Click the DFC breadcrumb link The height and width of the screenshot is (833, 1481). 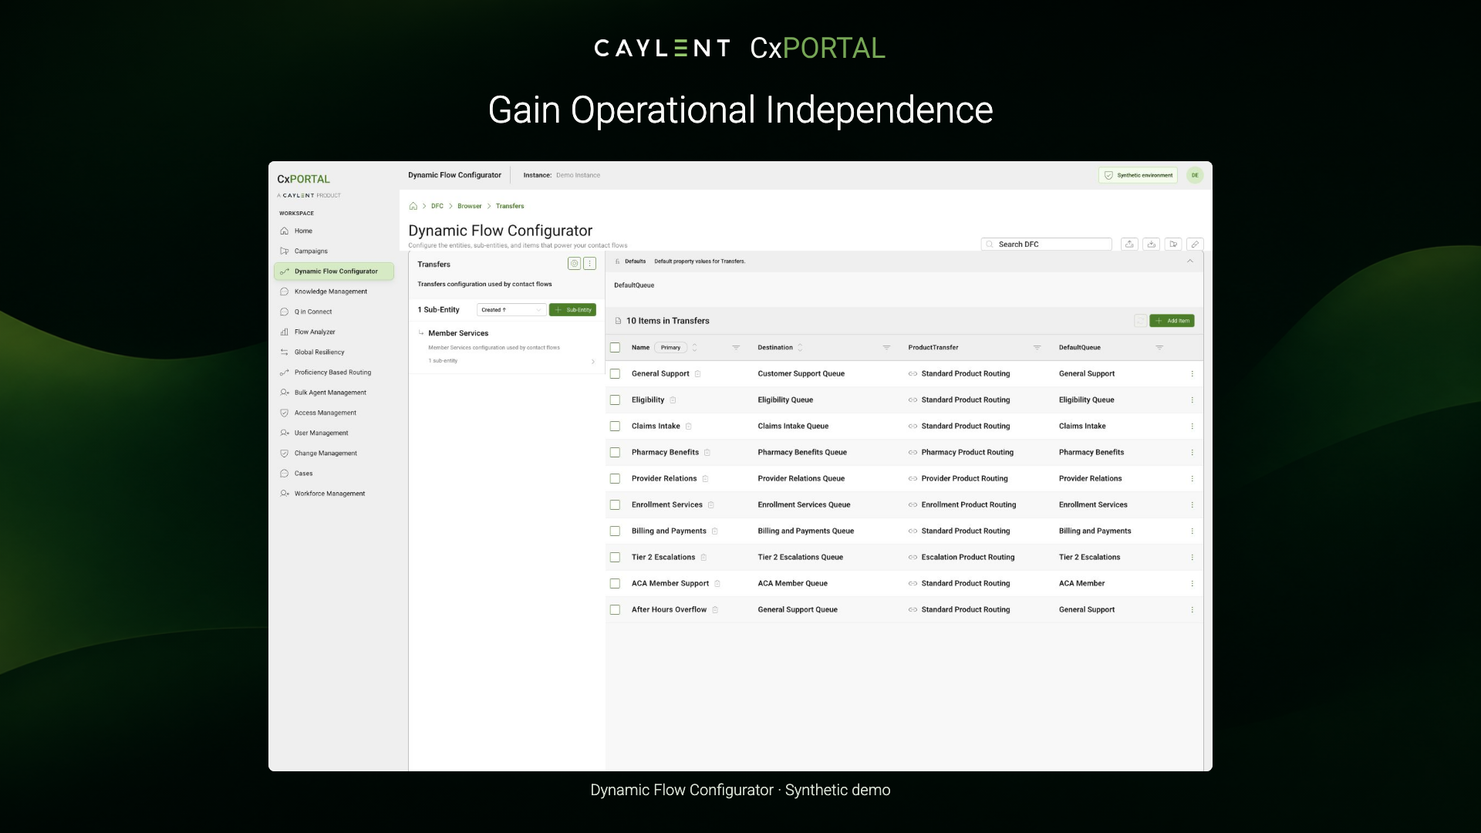click(x=437, y=206)
